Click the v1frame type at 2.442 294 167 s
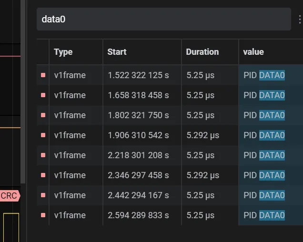 point(70,195)
